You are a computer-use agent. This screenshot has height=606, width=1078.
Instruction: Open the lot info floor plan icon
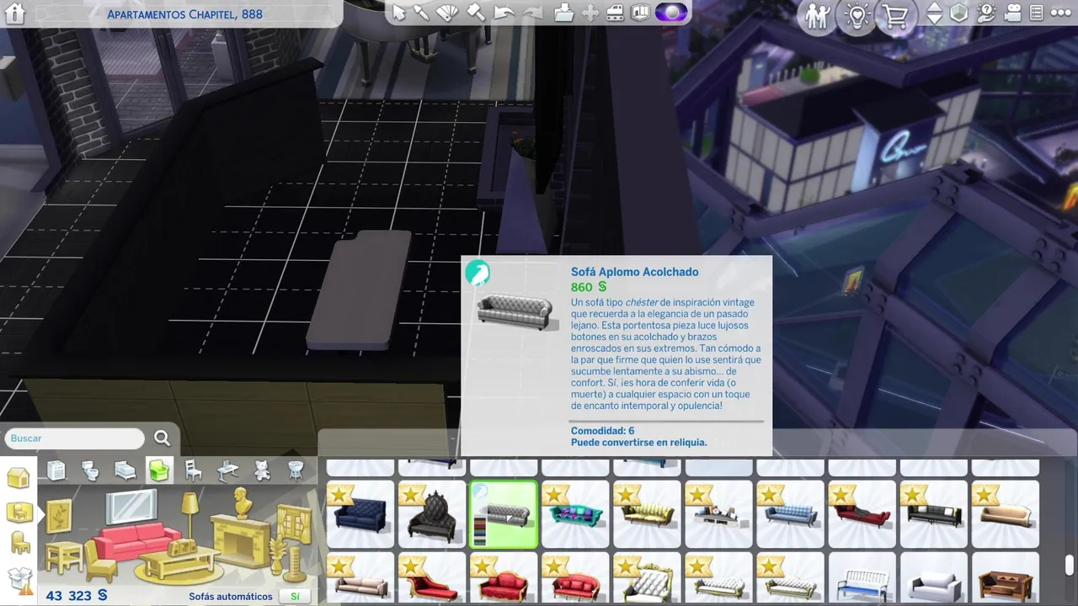(642, 13)
